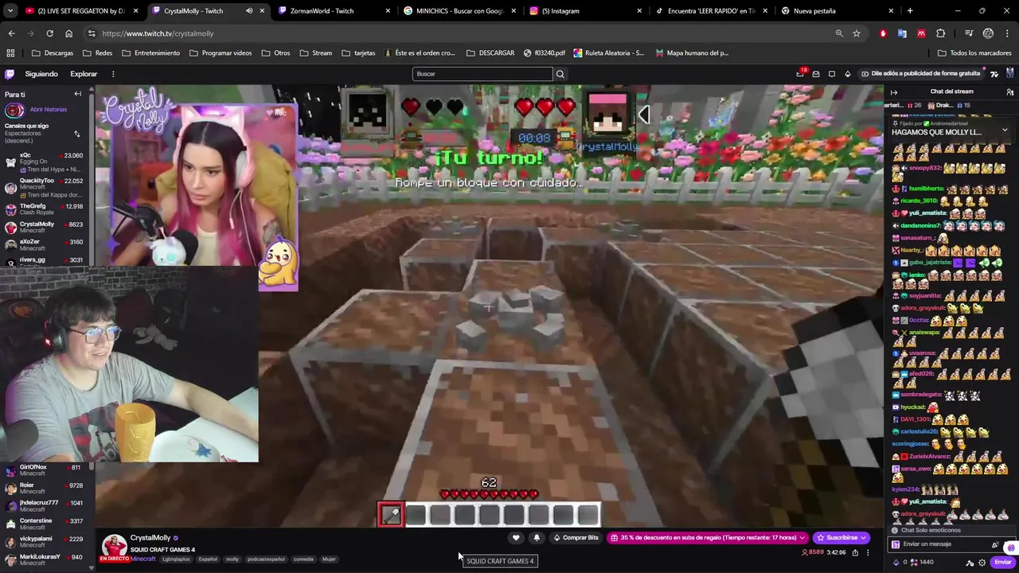Screen dimensions: 1019x573
Task: Open the Siguiendo page
Action: coord(41,74)
